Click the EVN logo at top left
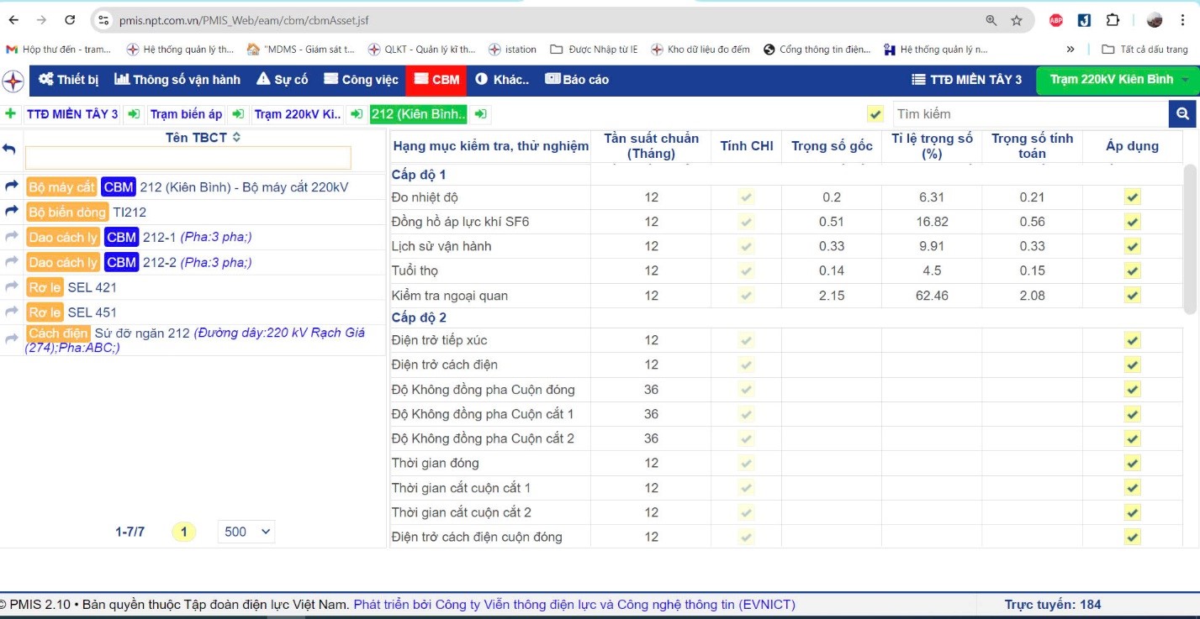This screenshot has width=1200, height=619. point(13,81)
